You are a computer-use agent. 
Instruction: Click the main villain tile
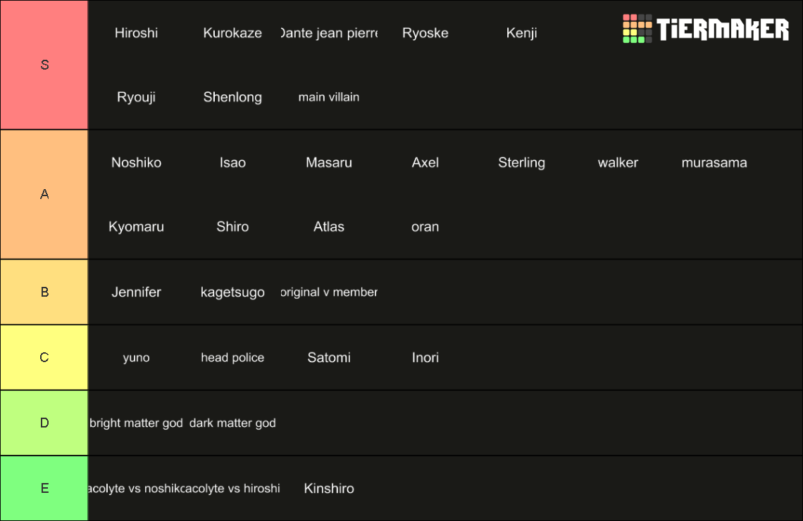pos(329,97)
